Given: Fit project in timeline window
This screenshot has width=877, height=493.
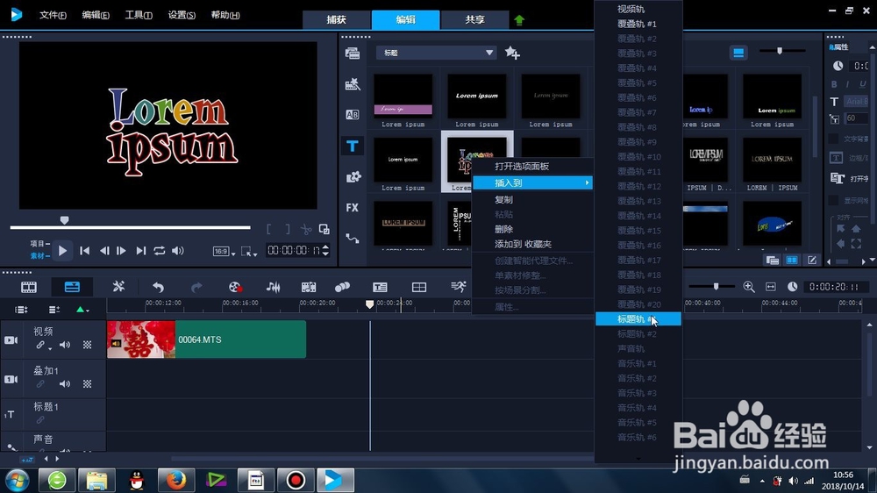Looking at the screenshot, I should (x=771, y=287).
